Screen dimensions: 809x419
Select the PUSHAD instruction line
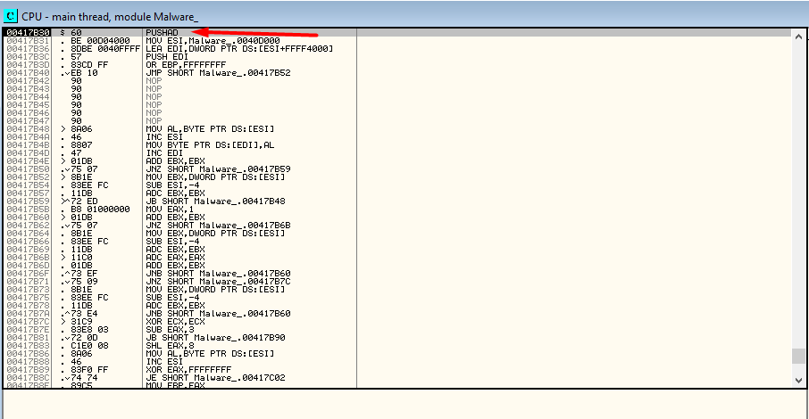[163, 33]
